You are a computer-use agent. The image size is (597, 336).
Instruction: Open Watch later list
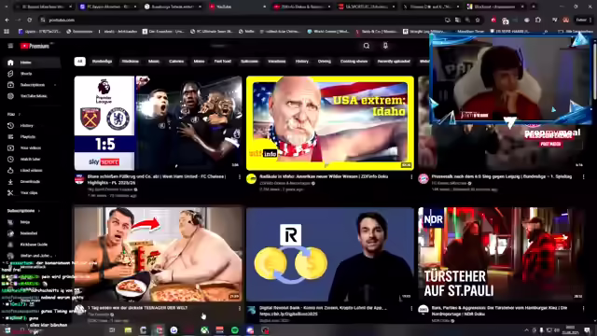32,160
